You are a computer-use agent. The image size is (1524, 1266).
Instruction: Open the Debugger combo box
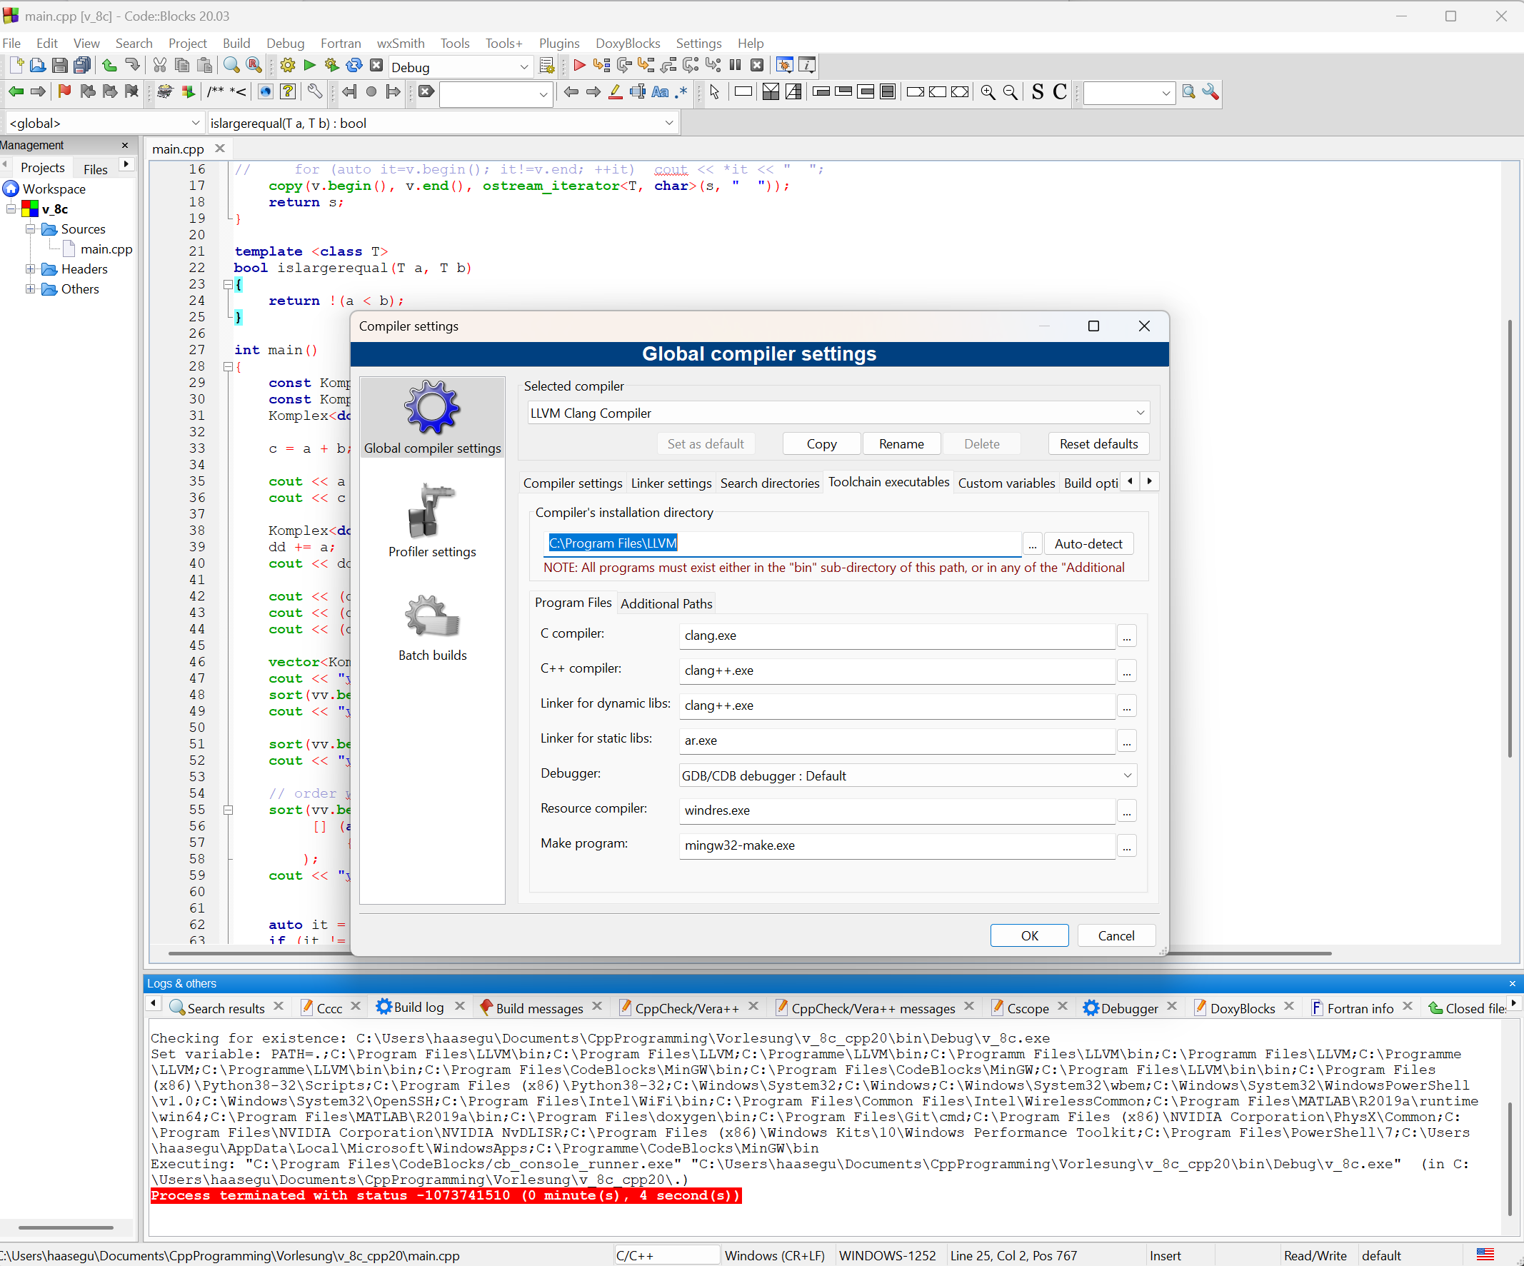(x=907, y=775)
